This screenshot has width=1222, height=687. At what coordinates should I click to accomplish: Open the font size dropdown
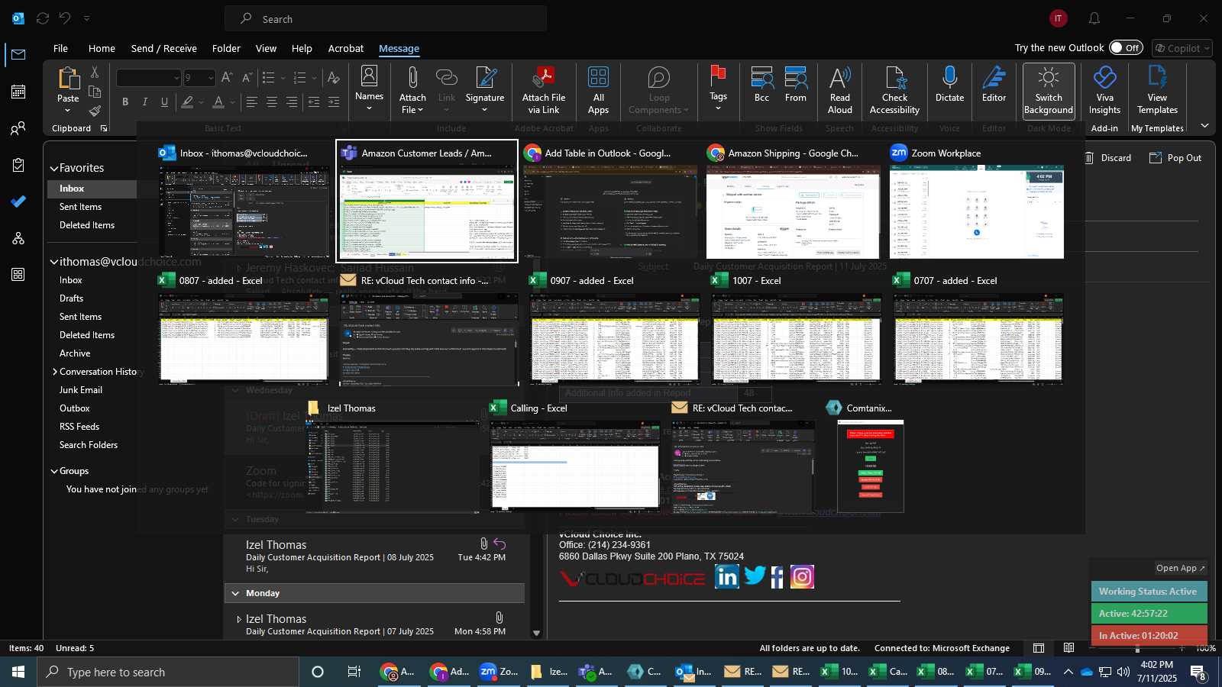point(210,78)
